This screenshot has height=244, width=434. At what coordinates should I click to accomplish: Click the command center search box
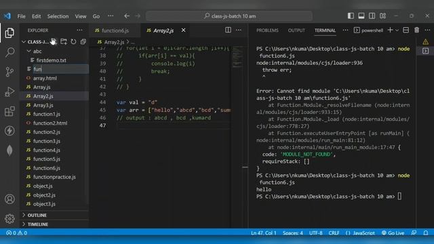tap(229, 16)
